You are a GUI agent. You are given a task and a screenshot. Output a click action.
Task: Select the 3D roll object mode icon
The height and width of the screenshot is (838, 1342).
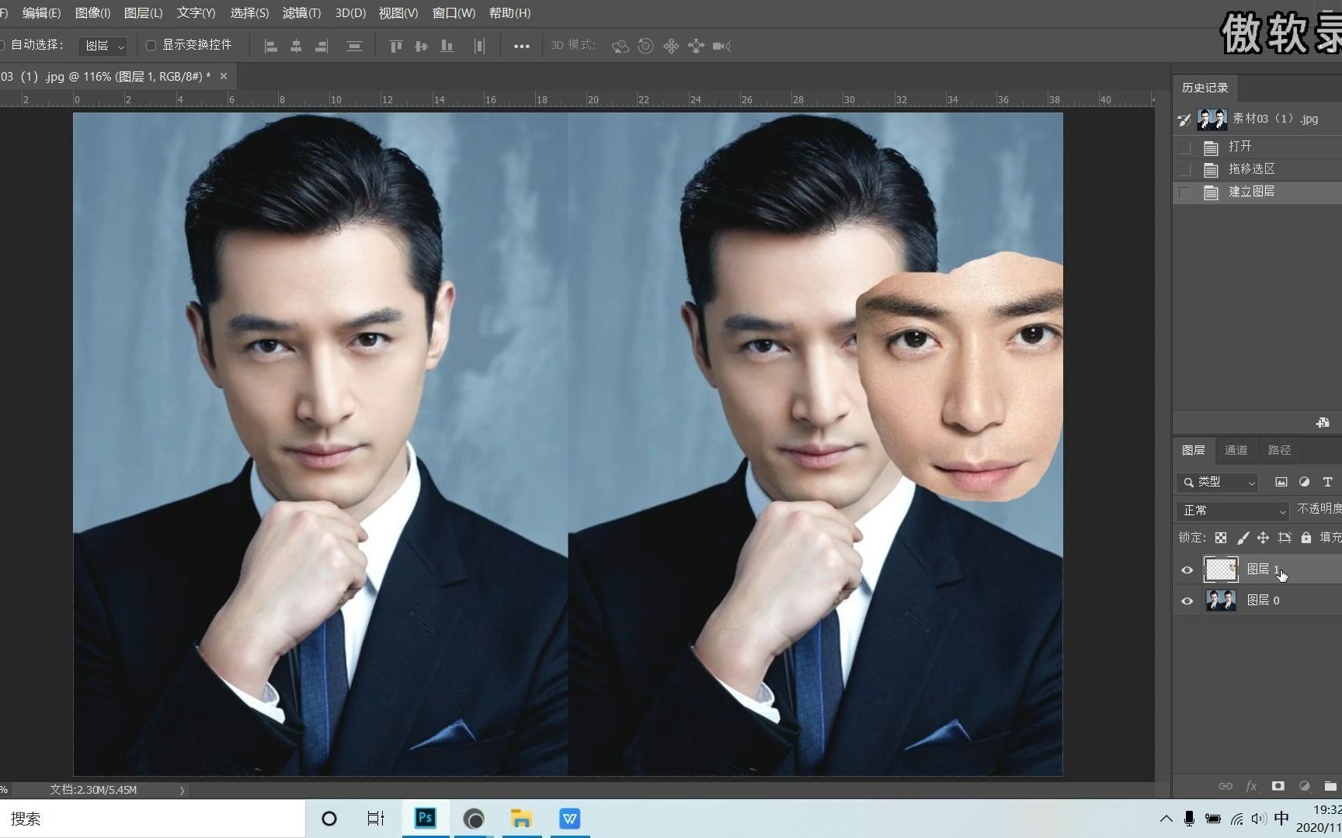(645, 47)
